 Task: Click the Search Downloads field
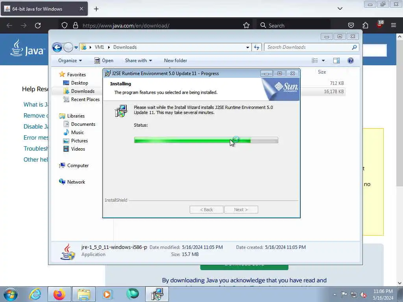[311, 47]
